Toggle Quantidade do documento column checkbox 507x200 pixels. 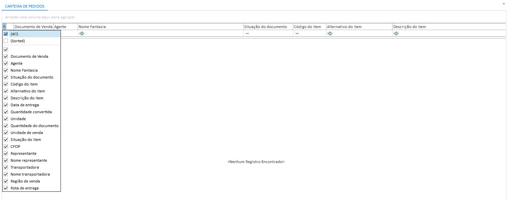[x=6, y=126]
